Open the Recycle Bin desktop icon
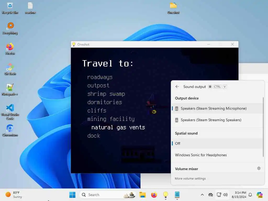This screenshot has width=268, height=201. [x=10, y=8]
